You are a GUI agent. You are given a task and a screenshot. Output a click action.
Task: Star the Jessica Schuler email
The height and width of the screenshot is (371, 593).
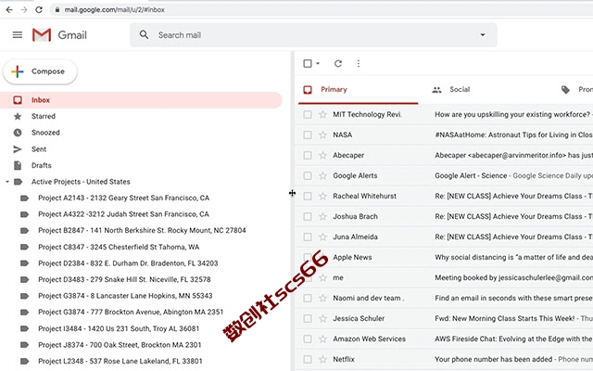322,319
